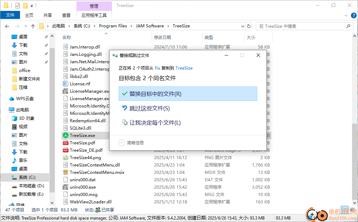Click the search magnifier icon
Image resolution: width=358 pixels, height=222 pixels.
click(348, 26)
